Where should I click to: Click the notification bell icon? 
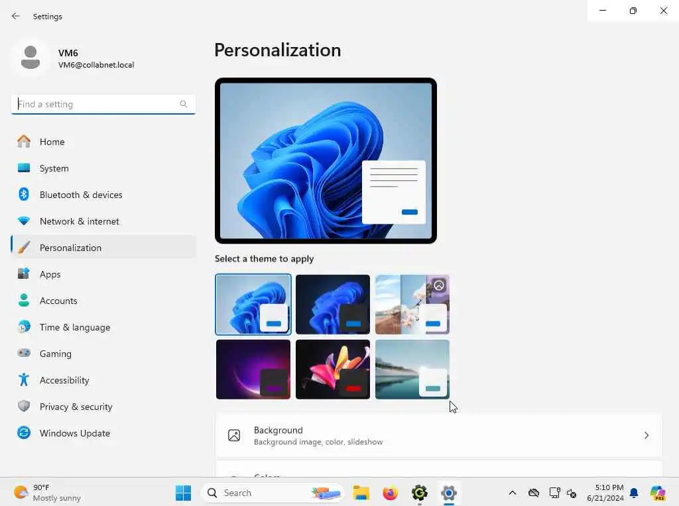(x=634, y=493)
